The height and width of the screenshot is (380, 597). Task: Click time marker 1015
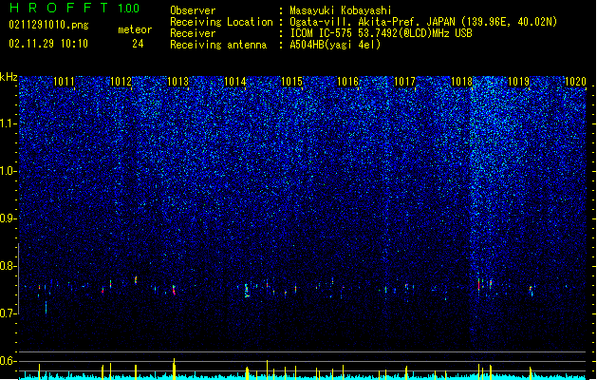pyautogui.click(x=291, y=82)
